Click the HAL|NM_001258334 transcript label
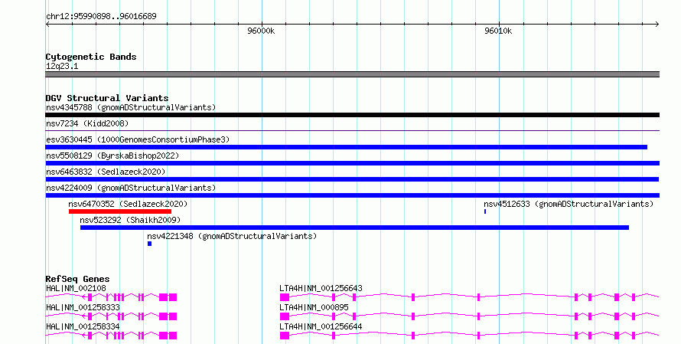The image size is (681, 344). pos(83,326)
